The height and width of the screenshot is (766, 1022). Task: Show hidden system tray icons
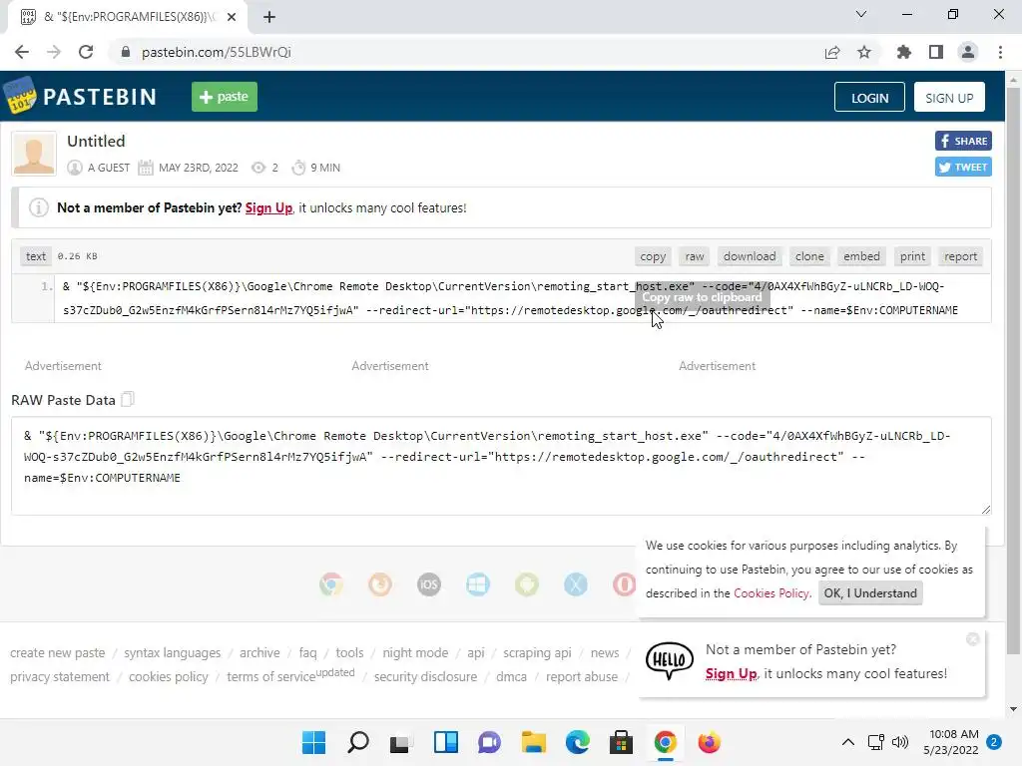848,742
